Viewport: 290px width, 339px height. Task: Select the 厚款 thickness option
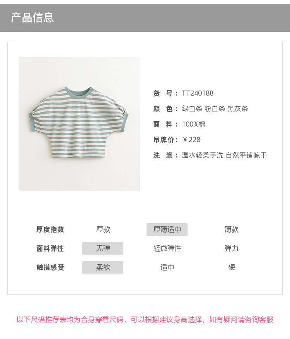(x=103, y=229)
